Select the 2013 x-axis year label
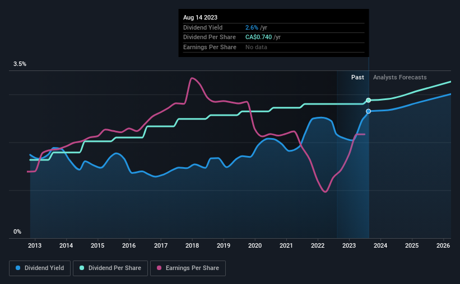The height and width of the screenshot is (284, 460). (x=35, y=245)
